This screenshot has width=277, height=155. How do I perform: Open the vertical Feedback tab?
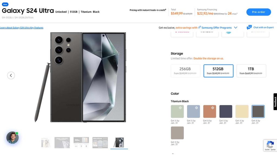(275, 102)
